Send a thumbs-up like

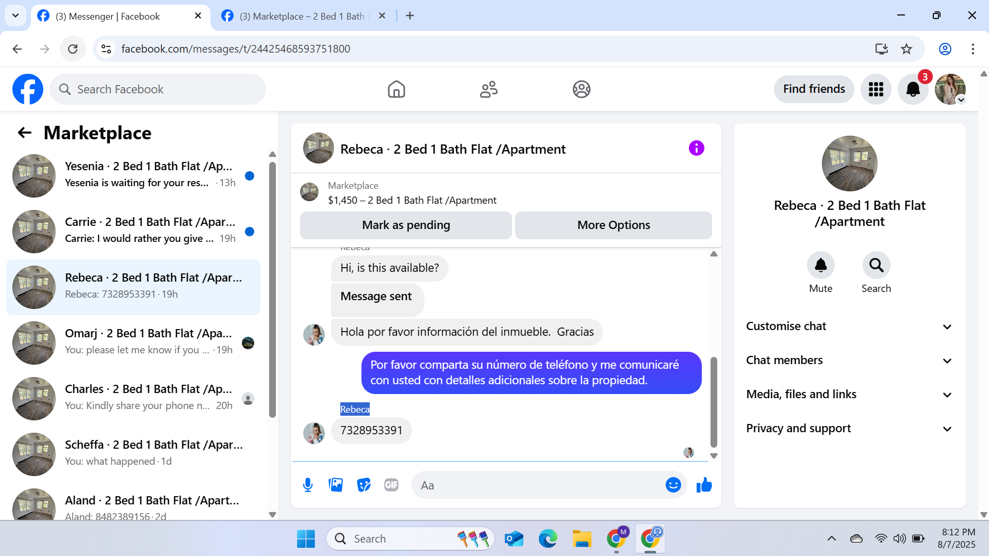(x=704, y=485)
